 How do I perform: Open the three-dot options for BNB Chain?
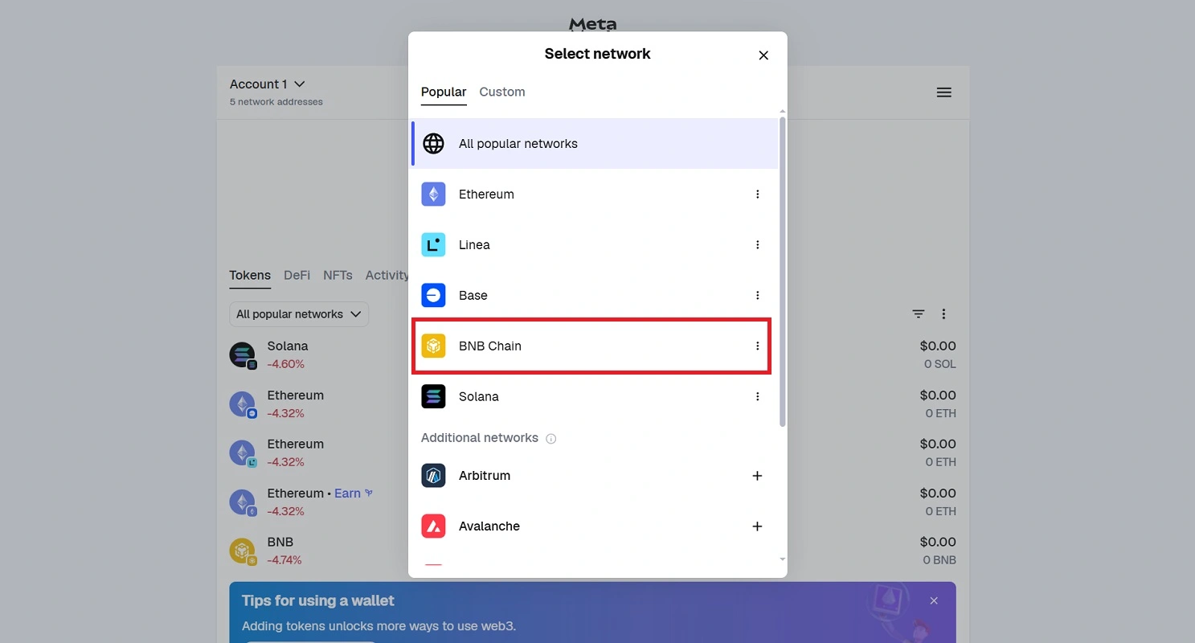(x=757, y=346)
